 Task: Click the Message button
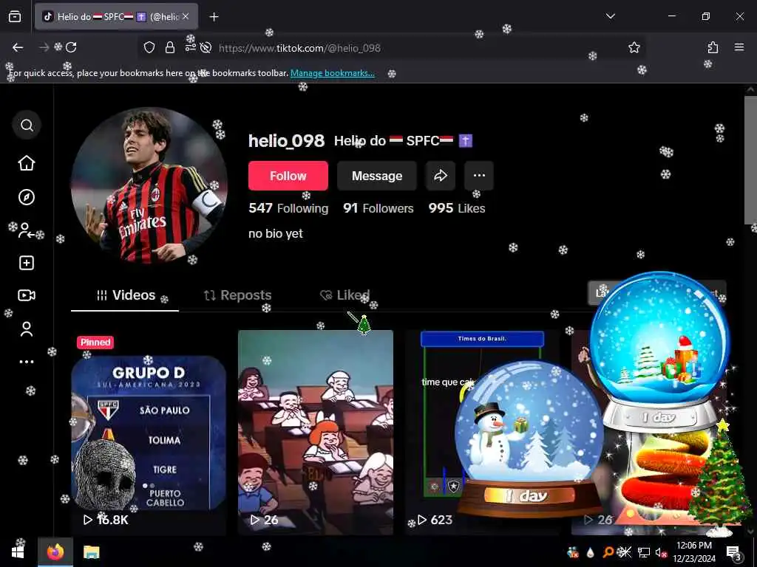tap(376, 176)
